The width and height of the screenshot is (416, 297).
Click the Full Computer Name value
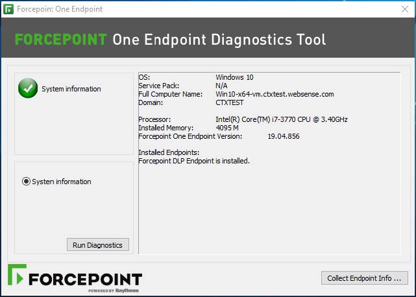pos(275,94)
